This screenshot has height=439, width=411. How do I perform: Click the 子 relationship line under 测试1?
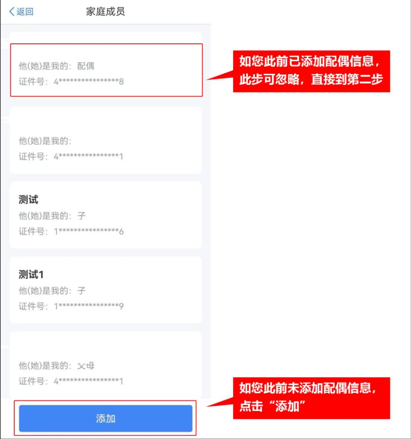pos(52,291)
